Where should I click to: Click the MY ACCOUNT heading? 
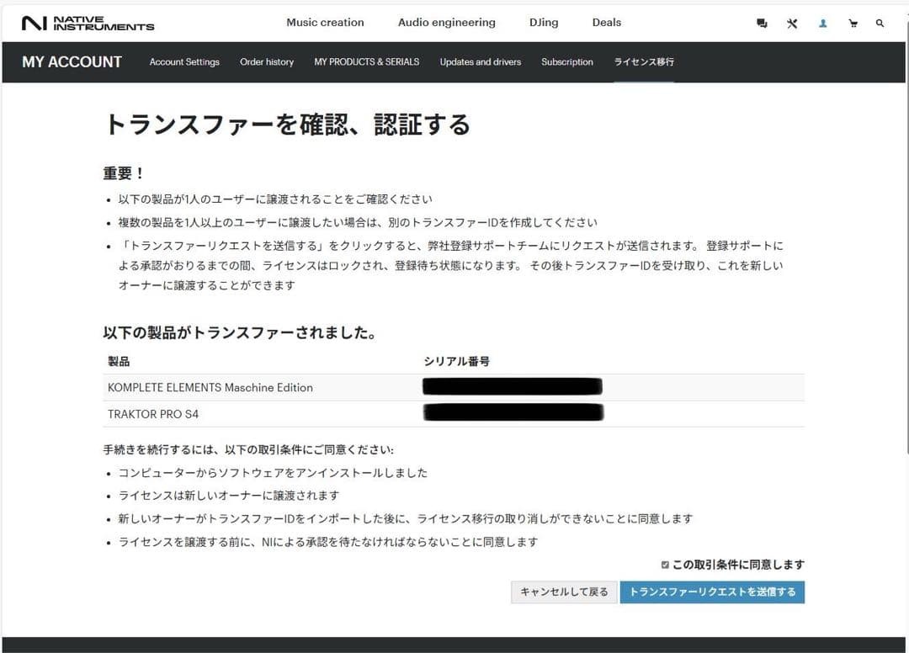72,62
